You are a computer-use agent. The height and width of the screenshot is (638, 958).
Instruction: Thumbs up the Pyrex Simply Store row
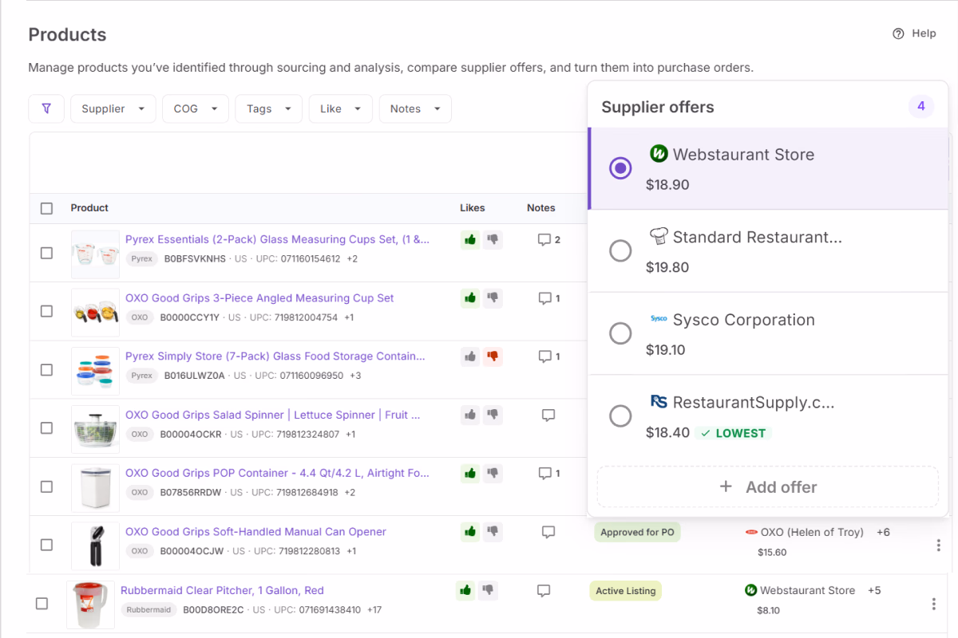tap(470, 356)
